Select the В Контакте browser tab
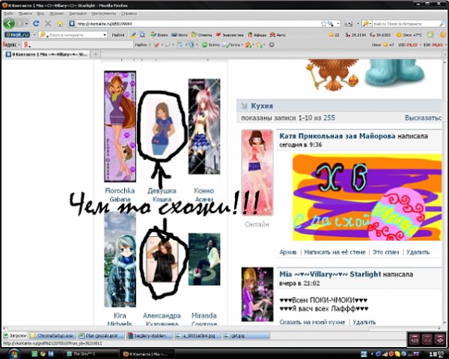This screenshot has height=359, width=449. pyautogui.click(x=46, y=55)
